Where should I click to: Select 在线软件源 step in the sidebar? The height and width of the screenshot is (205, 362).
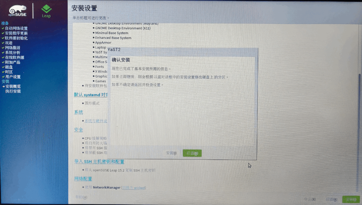pos(15,57)
